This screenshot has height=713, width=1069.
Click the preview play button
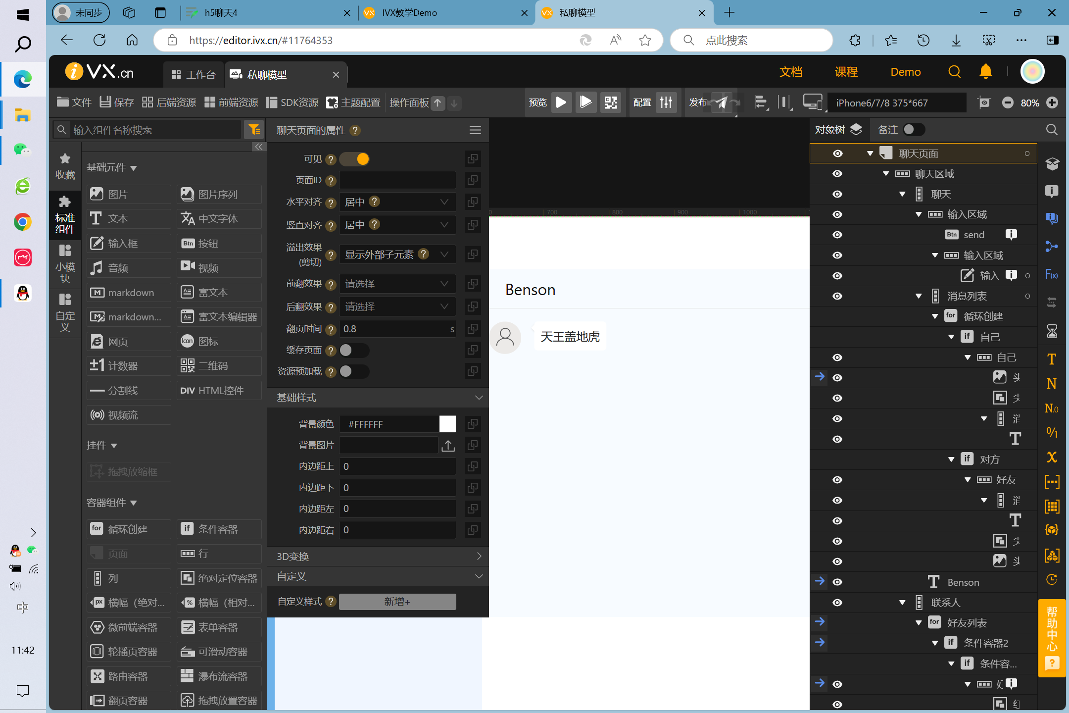(561, 102)
